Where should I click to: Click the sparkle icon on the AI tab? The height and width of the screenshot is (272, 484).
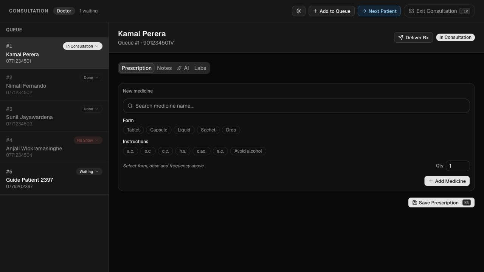(x=179, y=68)
